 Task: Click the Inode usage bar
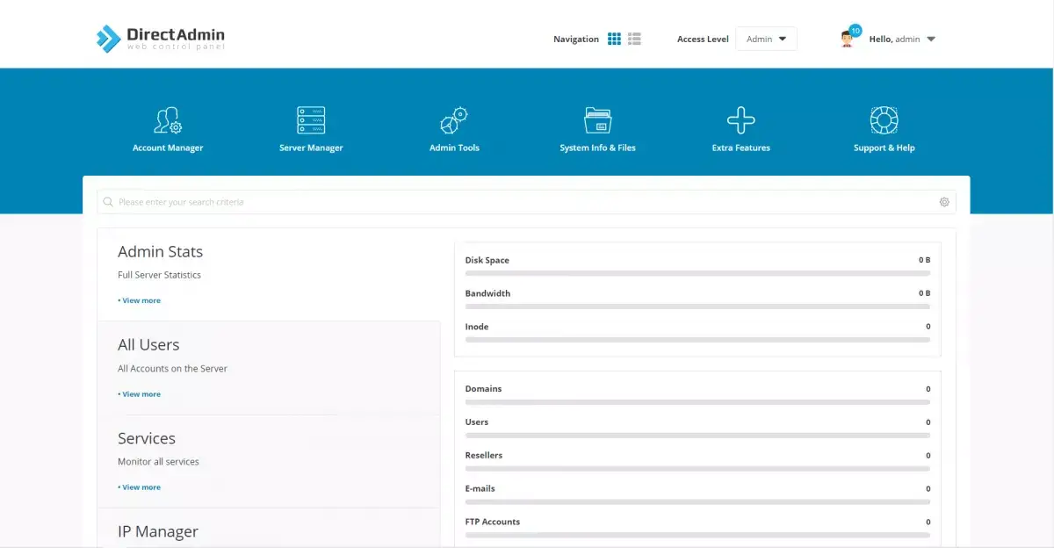click(x=697, y=340)
